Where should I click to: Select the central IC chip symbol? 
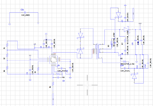click(x=53, y=60)
